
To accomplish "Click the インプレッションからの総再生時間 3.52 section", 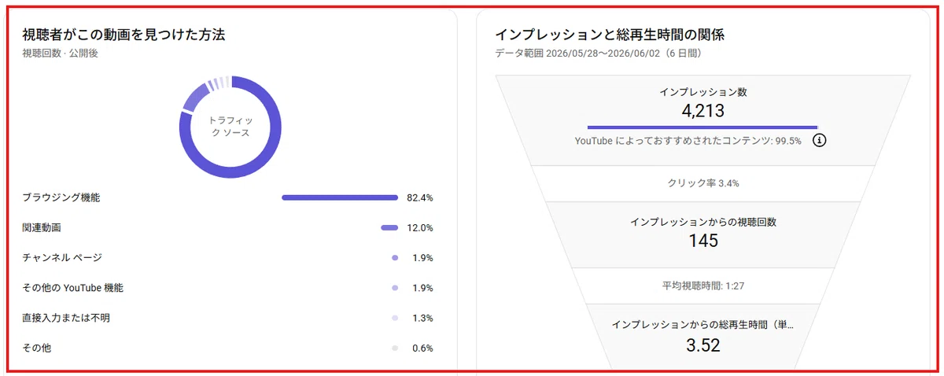I will coord(703,334).
